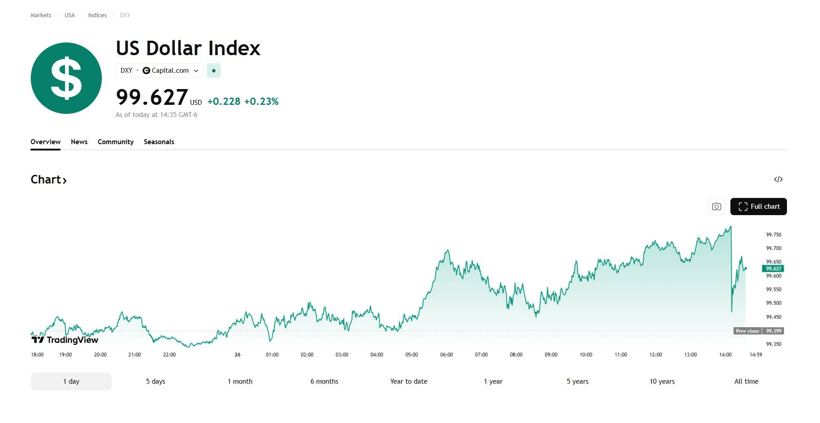The image size is (820, 423).
Task: Switch to the News tab
Action: pyautogui.click(x=79, y=142)
